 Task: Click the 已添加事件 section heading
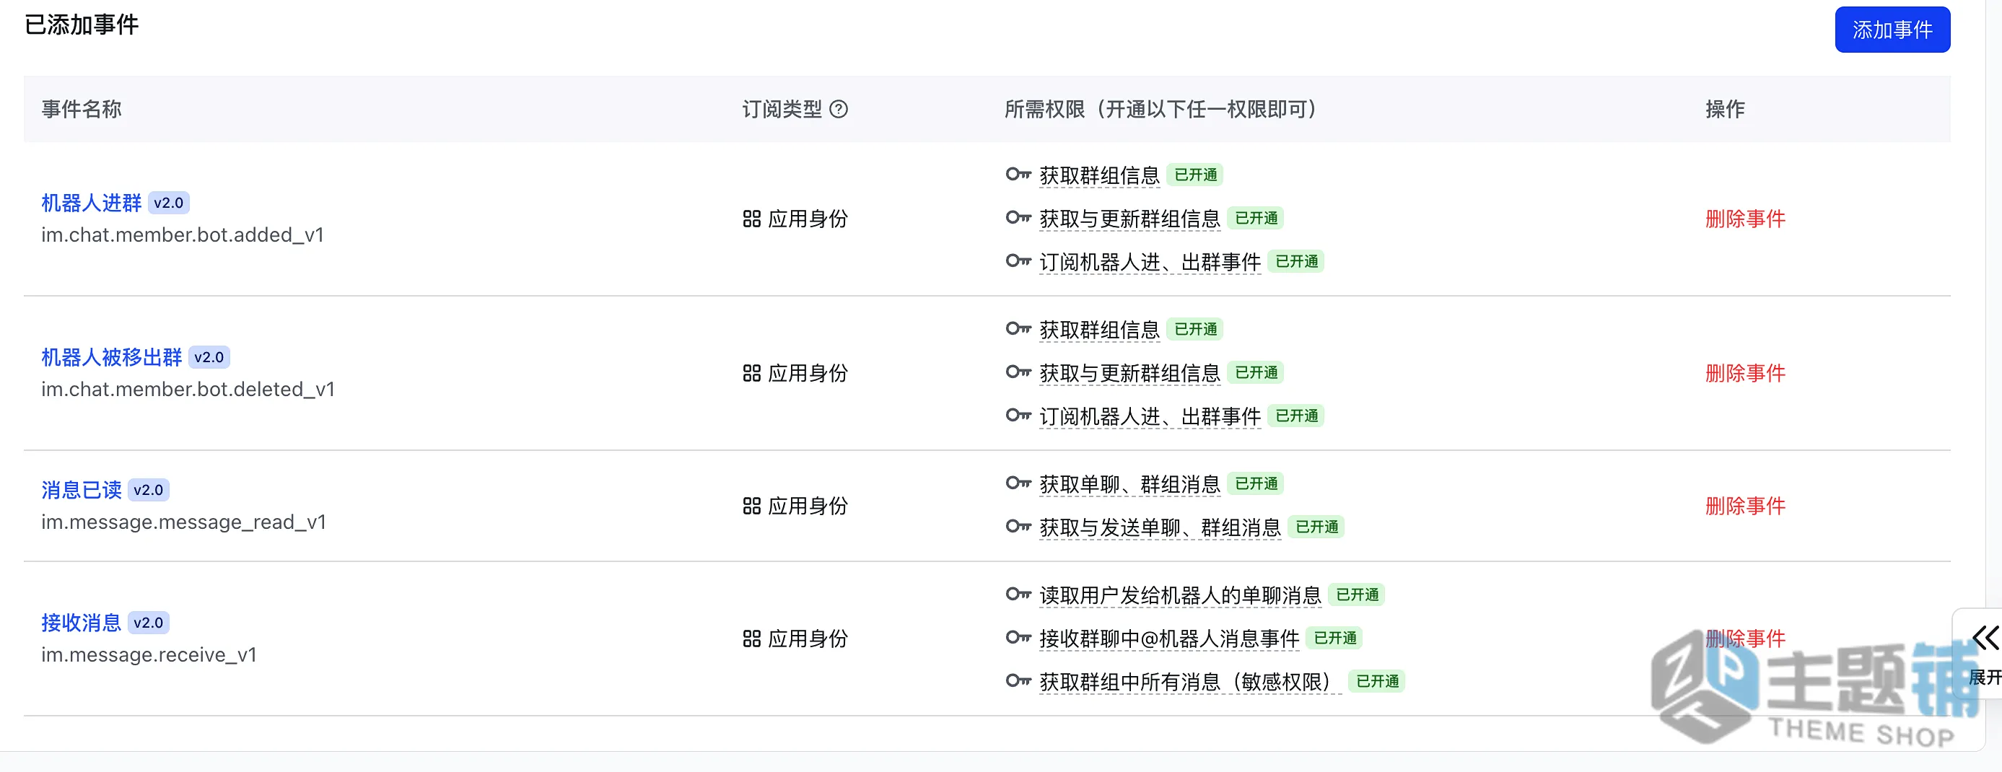tap(82, 25)
